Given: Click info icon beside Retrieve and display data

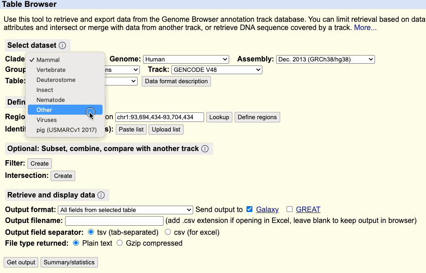Looking at the screenshot, I should click(101, 195).
